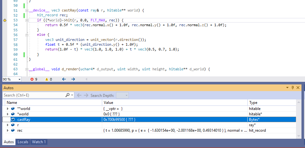The height and width of the screenshot is (148, 305).
Task: Collapse the castRay function at line 51
Action: click(27, 11)
